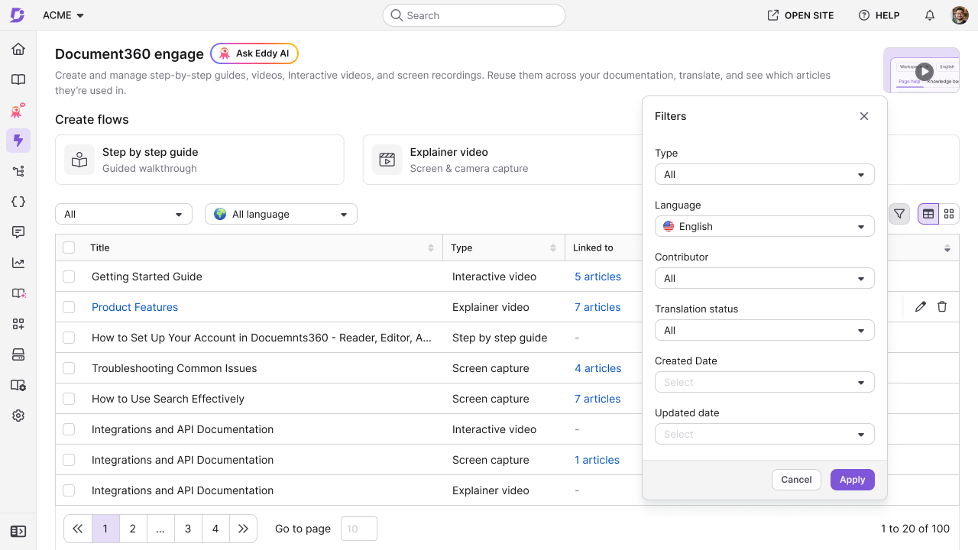Switch to grid card view
The image size is (978, 550).
point(949,214)
